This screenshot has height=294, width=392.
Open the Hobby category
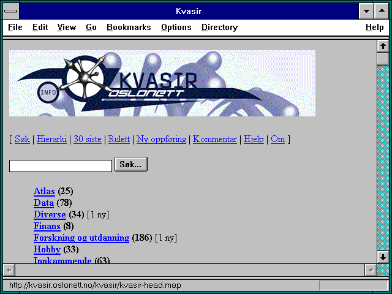coord(47,249)
